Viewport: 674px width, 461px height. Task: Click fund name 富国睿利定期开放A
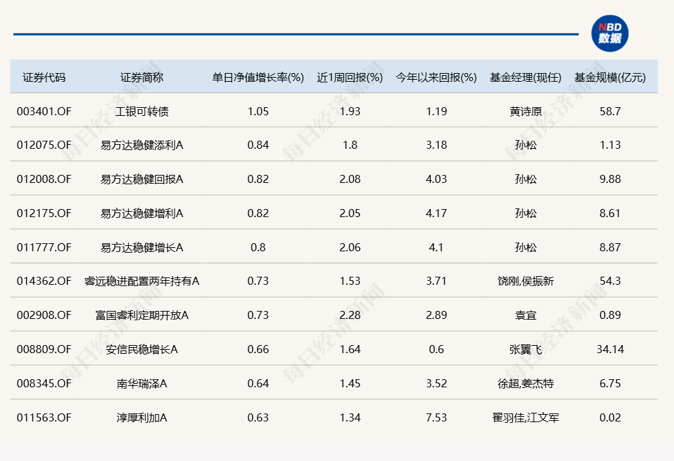[x=142, y=315]
